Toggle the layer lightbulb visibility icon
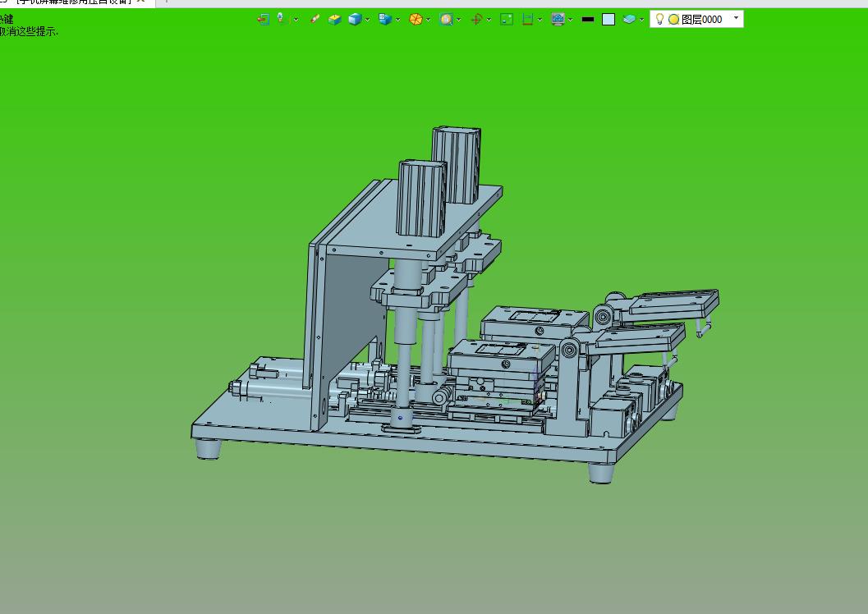 (659, 20)
